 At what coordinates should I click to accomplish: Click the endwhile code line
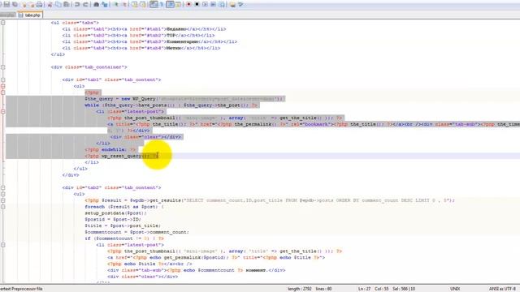(110, 149)
